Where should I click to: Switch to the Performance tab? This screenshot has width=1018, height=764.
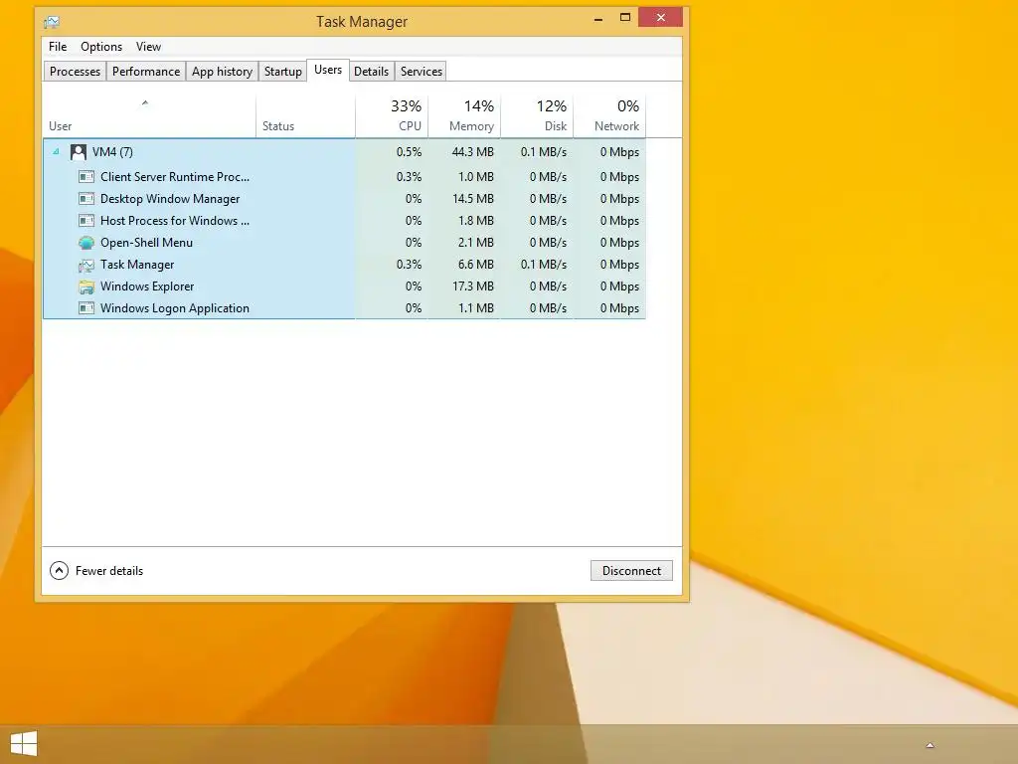point(146,72)
